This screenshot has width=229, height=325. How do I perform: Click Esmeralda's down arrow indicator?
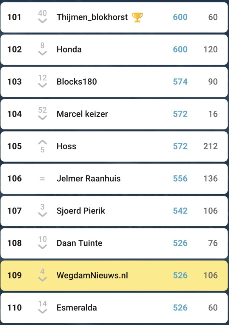point(43,311)
